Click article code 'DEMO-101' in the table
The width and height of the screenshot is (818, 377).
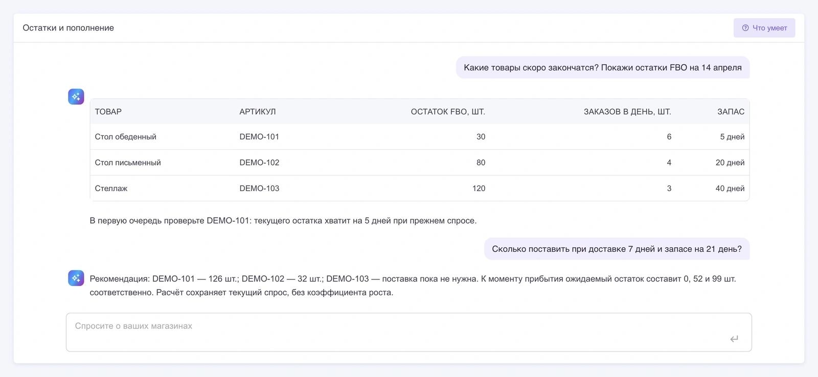point(259,137)
